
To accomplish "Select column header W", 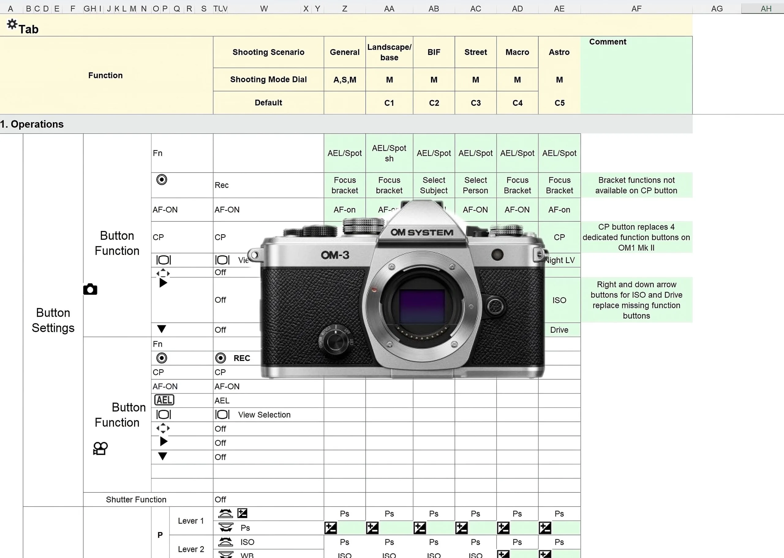I will pos(264,9).
